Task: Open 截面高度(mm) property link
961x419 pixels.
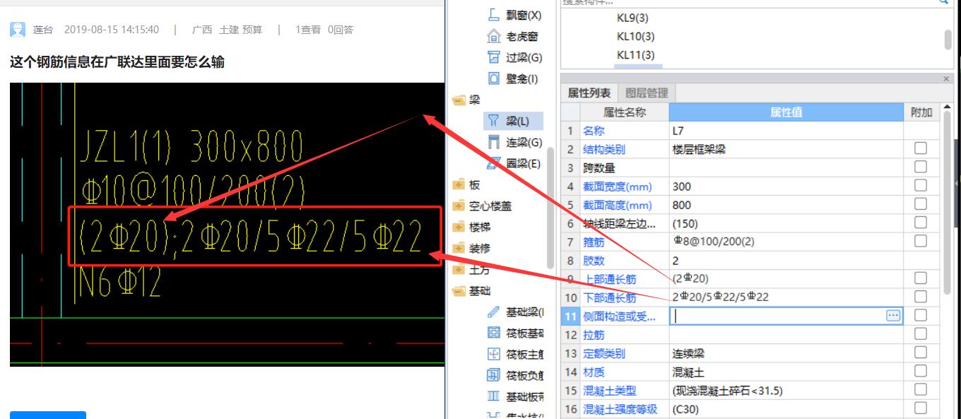Action: pyautogui.click(x=618, y=205)
